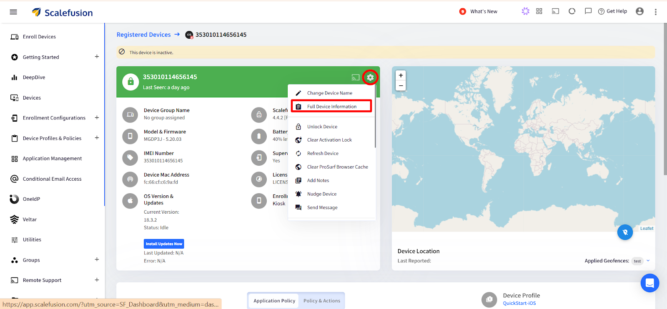667x309 pixels.
Task: Click the dropdown menu scrollbar
Action: pos(375,117)
